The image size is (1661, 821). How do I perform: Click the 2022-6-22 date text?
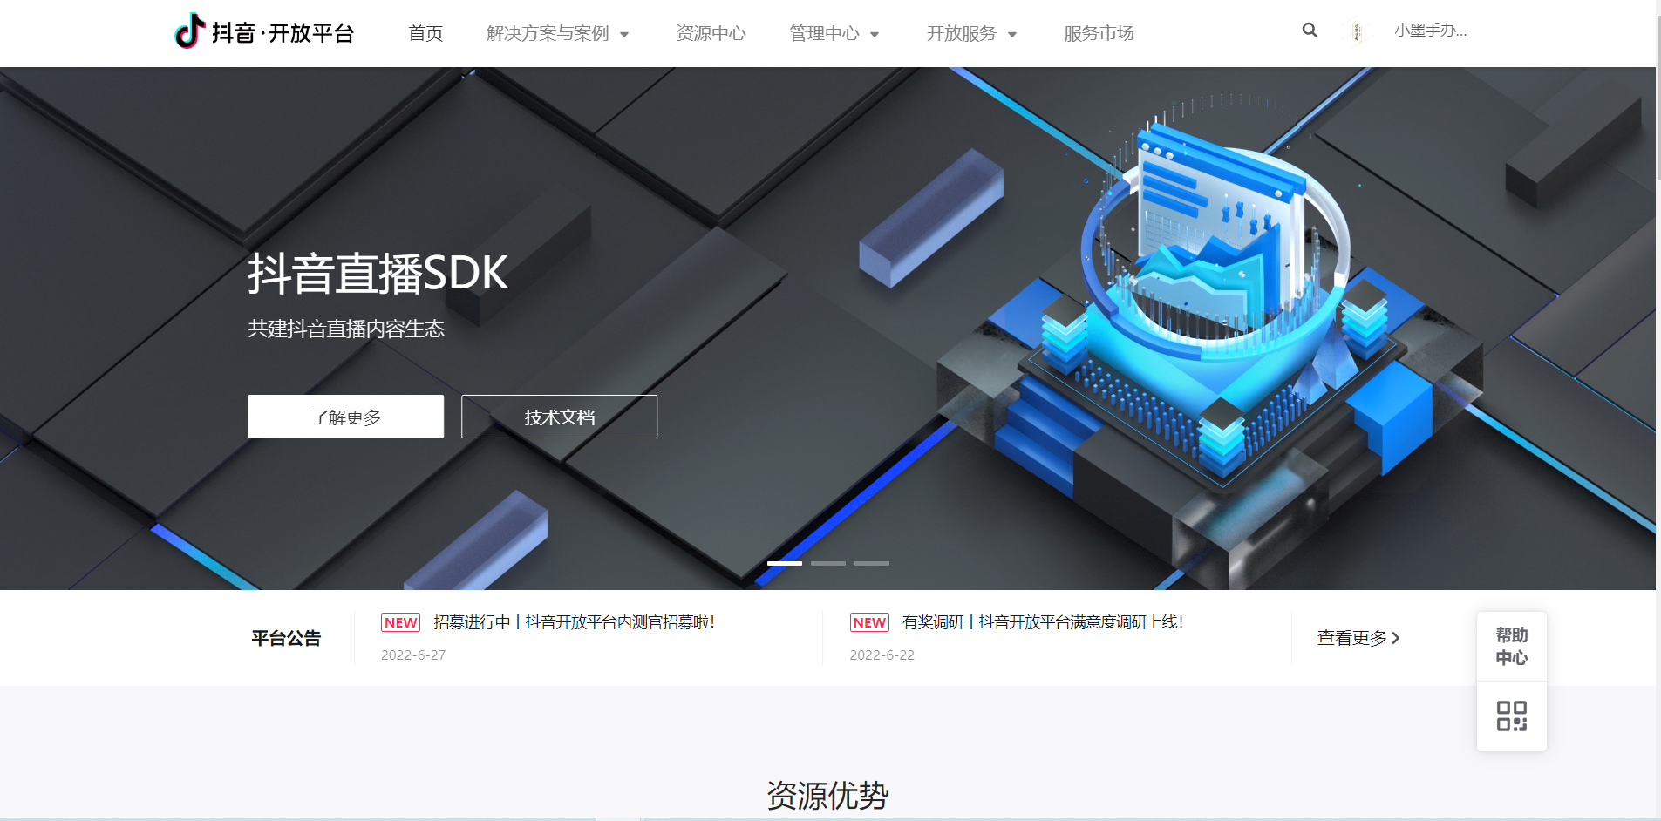pos(882,655)
